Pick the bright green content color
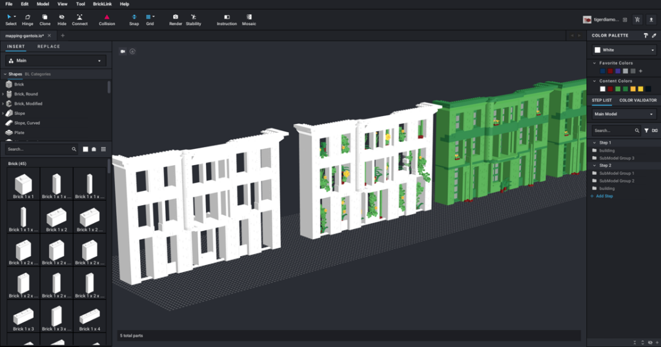 (x=618, y=89)
